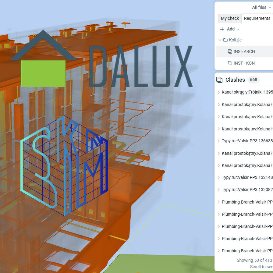Click the Clashes panel header icon
This screenshot has width=273, height=273.
pos(219,80)
